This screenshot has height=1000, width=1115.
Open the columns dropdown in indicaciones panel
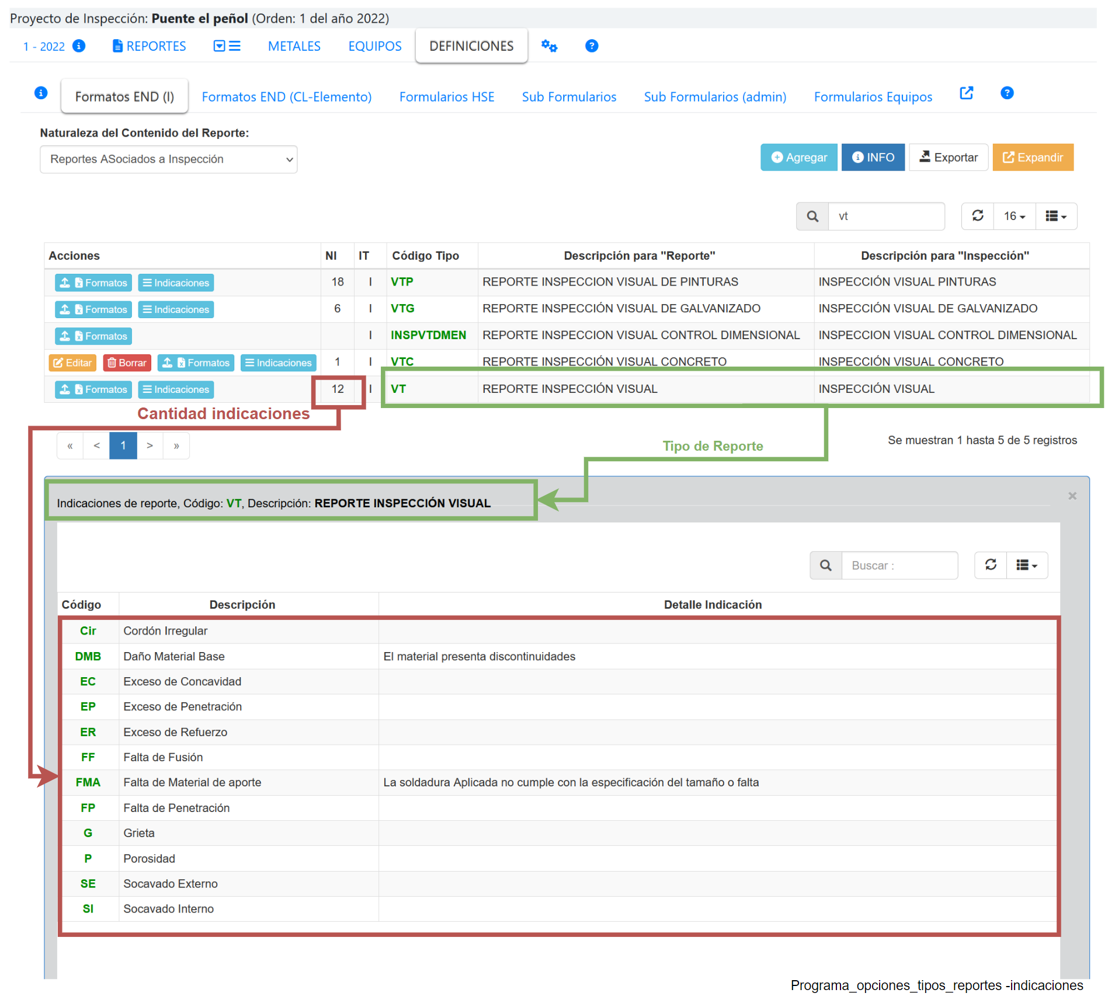pyautogui.click(x=1026, y=565)
